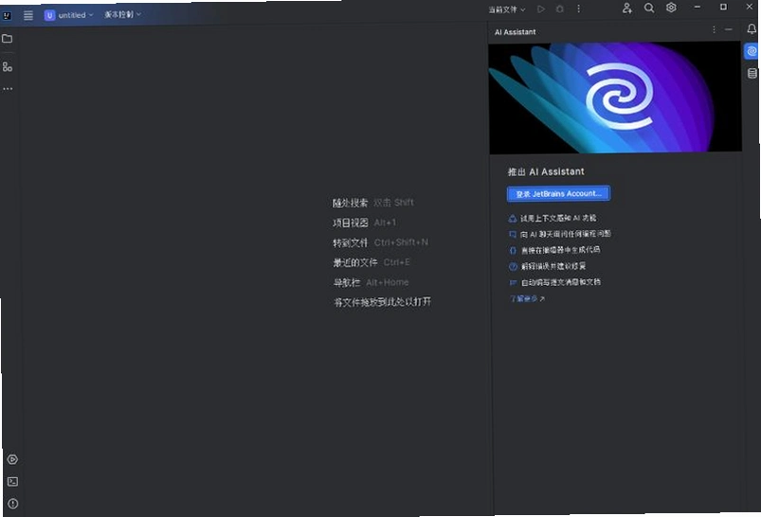Image resolution: width=761 pixels, height=517 pixels.
Task: Click the AI Assistant spiral banner image
Action: point(615,98)
